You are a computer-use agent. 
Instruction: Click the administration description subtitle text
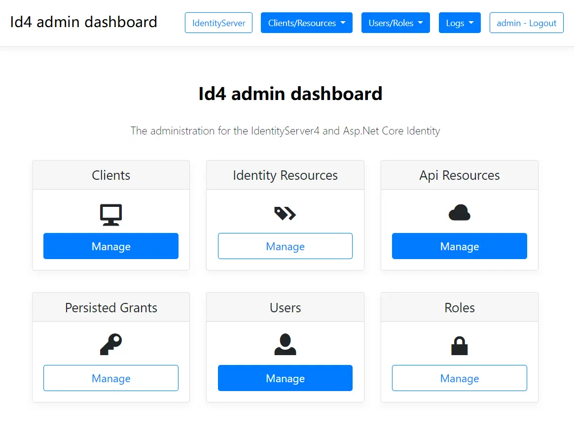pos(285,131)
